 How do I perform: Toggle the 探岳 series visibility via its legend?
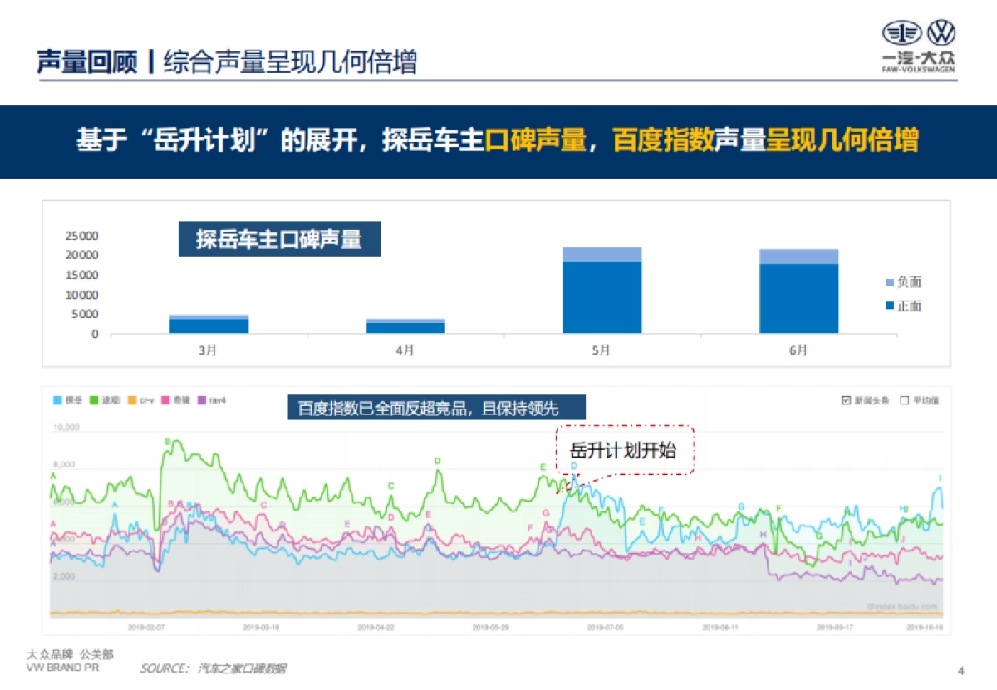66,399
